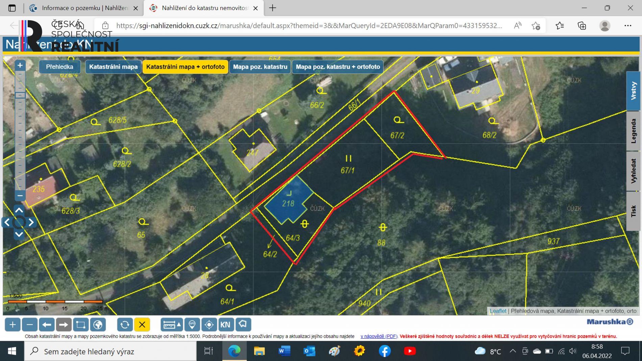The image size is (642, 361).
Task: Open File Explorer from the taskbar
Action: pyautogui.click(x=259, y=351)
